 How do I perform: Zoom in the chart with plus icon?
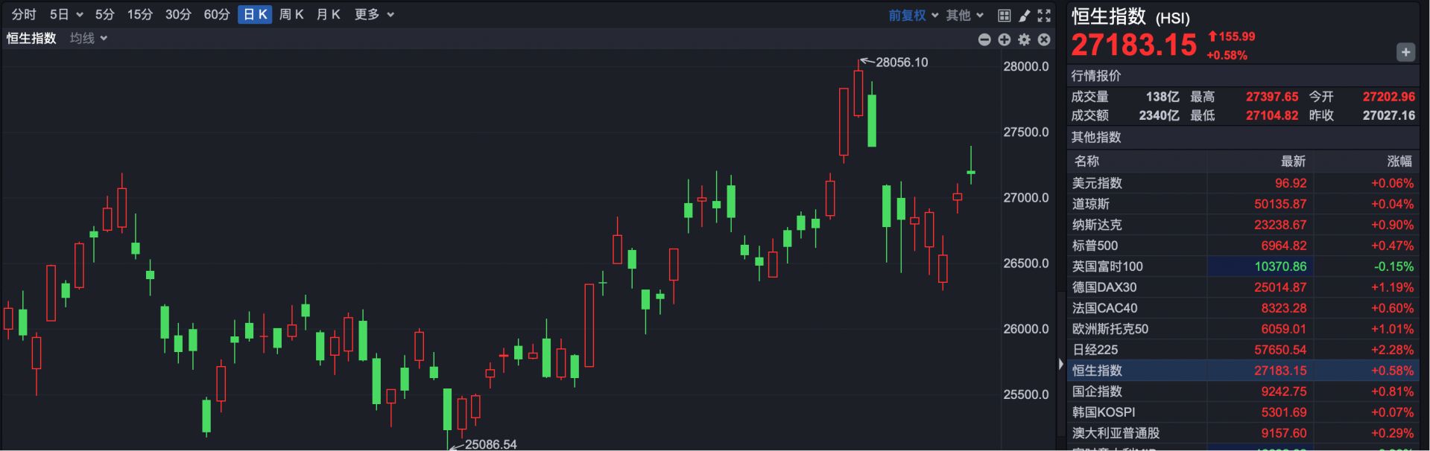(1005, 39)
